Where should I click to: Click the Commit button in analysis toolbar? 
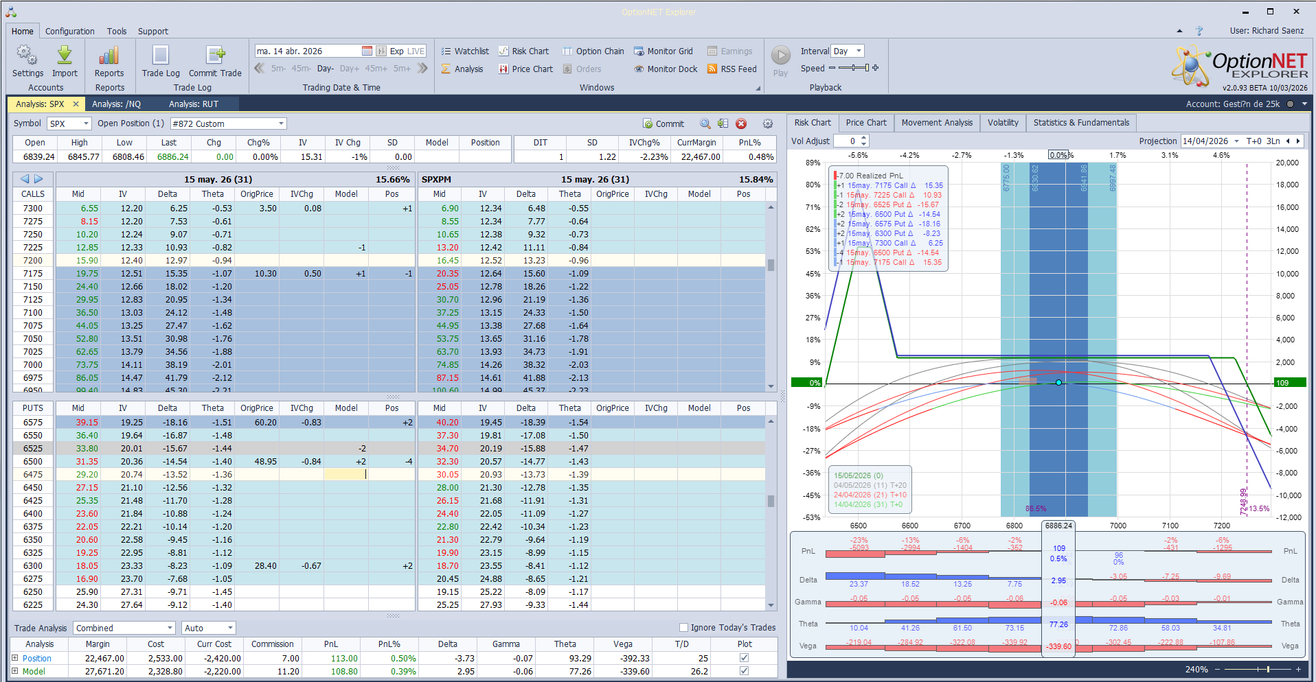(x=663, y=124)
